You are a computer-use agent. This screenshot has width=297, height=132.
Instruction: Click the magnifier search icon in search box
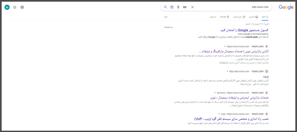point(165,7)
